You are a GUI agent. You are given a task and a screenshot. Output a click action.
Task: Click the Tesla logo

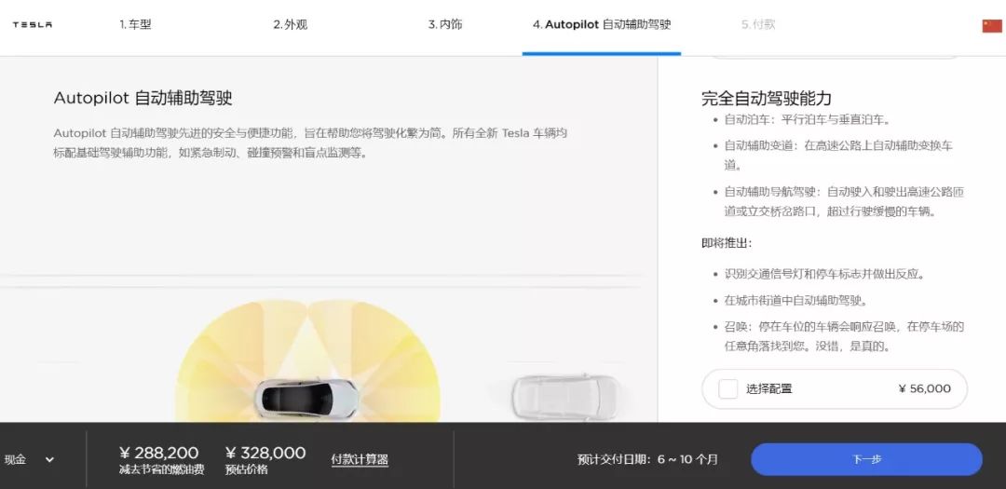(32, 25)
